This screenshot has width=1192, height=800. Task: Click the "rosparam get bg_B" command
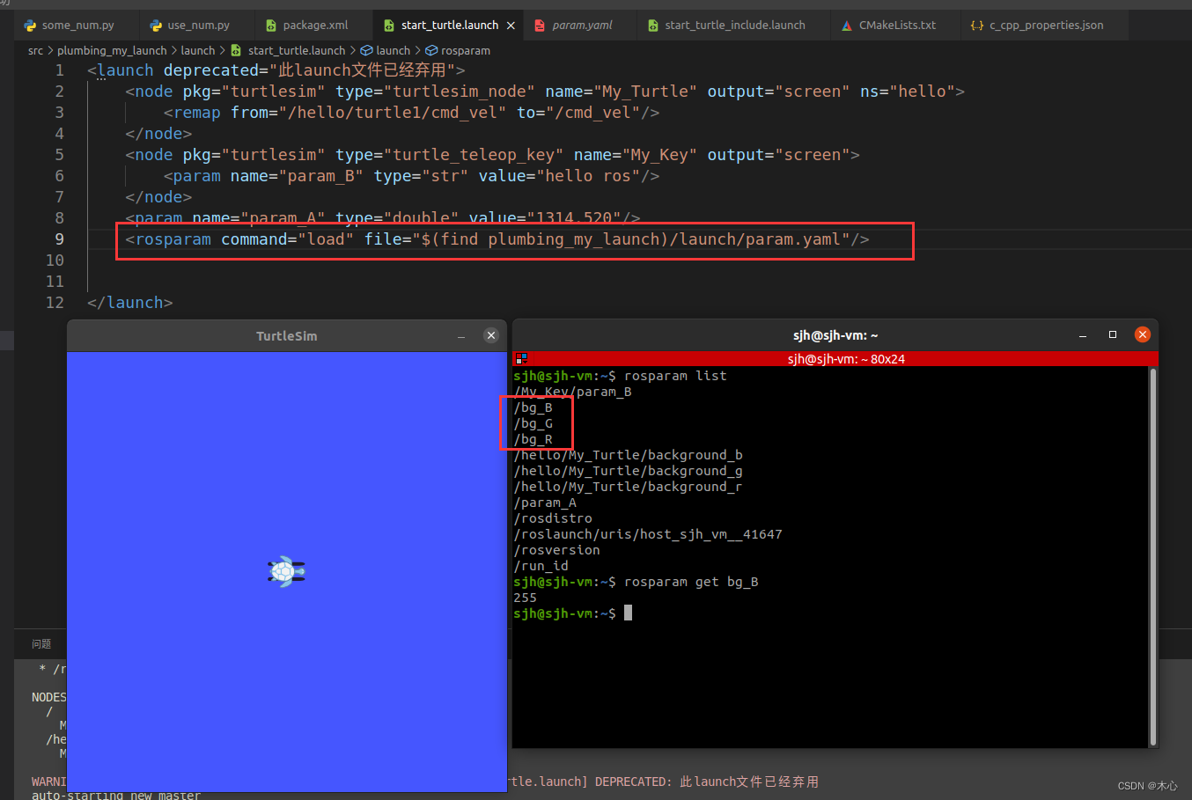click(x=691, y=582)
